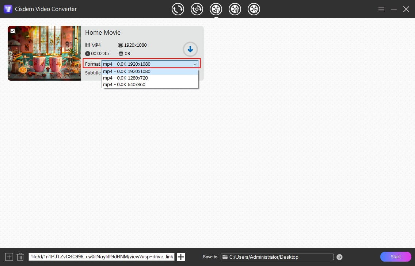Open the Convert tab icon
The image size is (415, 266).
point(178,9)
